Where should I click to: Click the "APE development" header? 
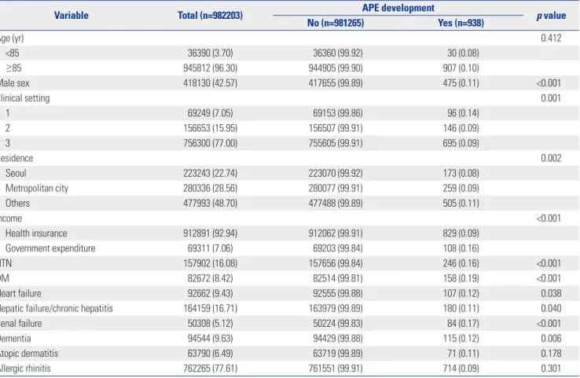point(398,8)
